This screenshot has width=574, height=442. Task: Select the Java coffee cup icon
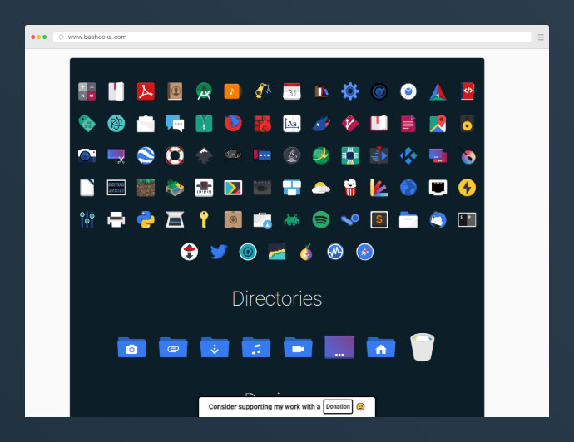(292, 155)
